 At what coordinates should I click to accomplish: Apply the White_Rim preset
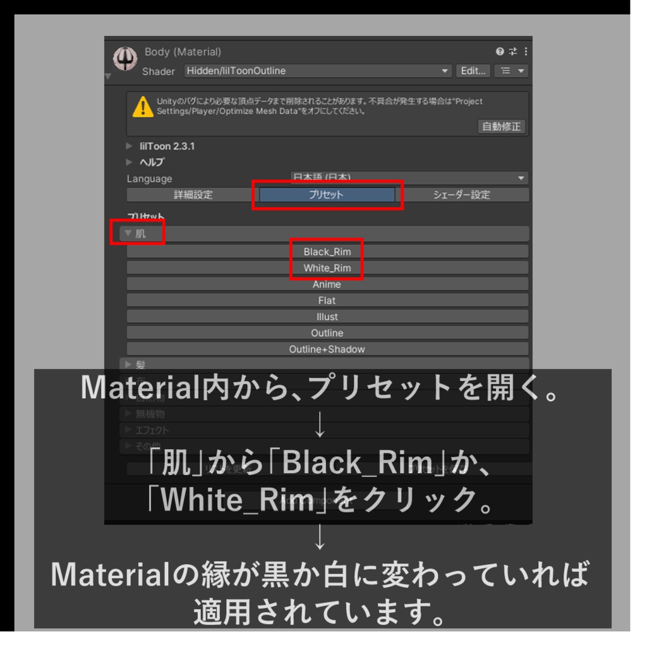pyautogui.click(x=327, y=268)
